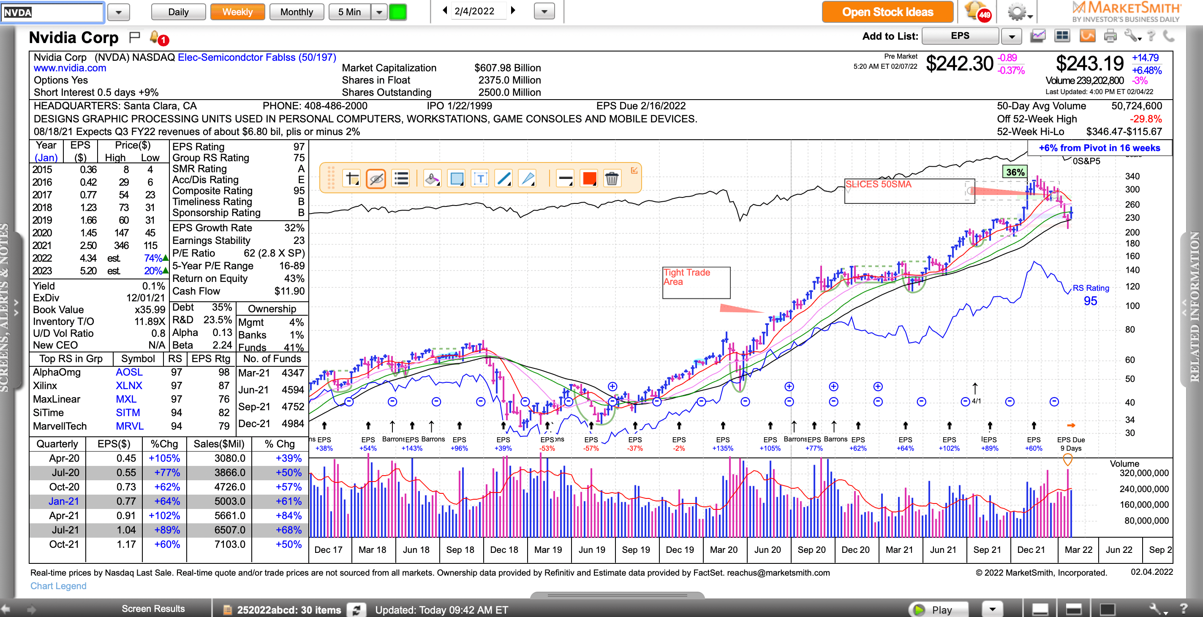Screen dimensions: 1203x617
Task: Select the half-height panel layout icon
Action: tap(1074, 609)
